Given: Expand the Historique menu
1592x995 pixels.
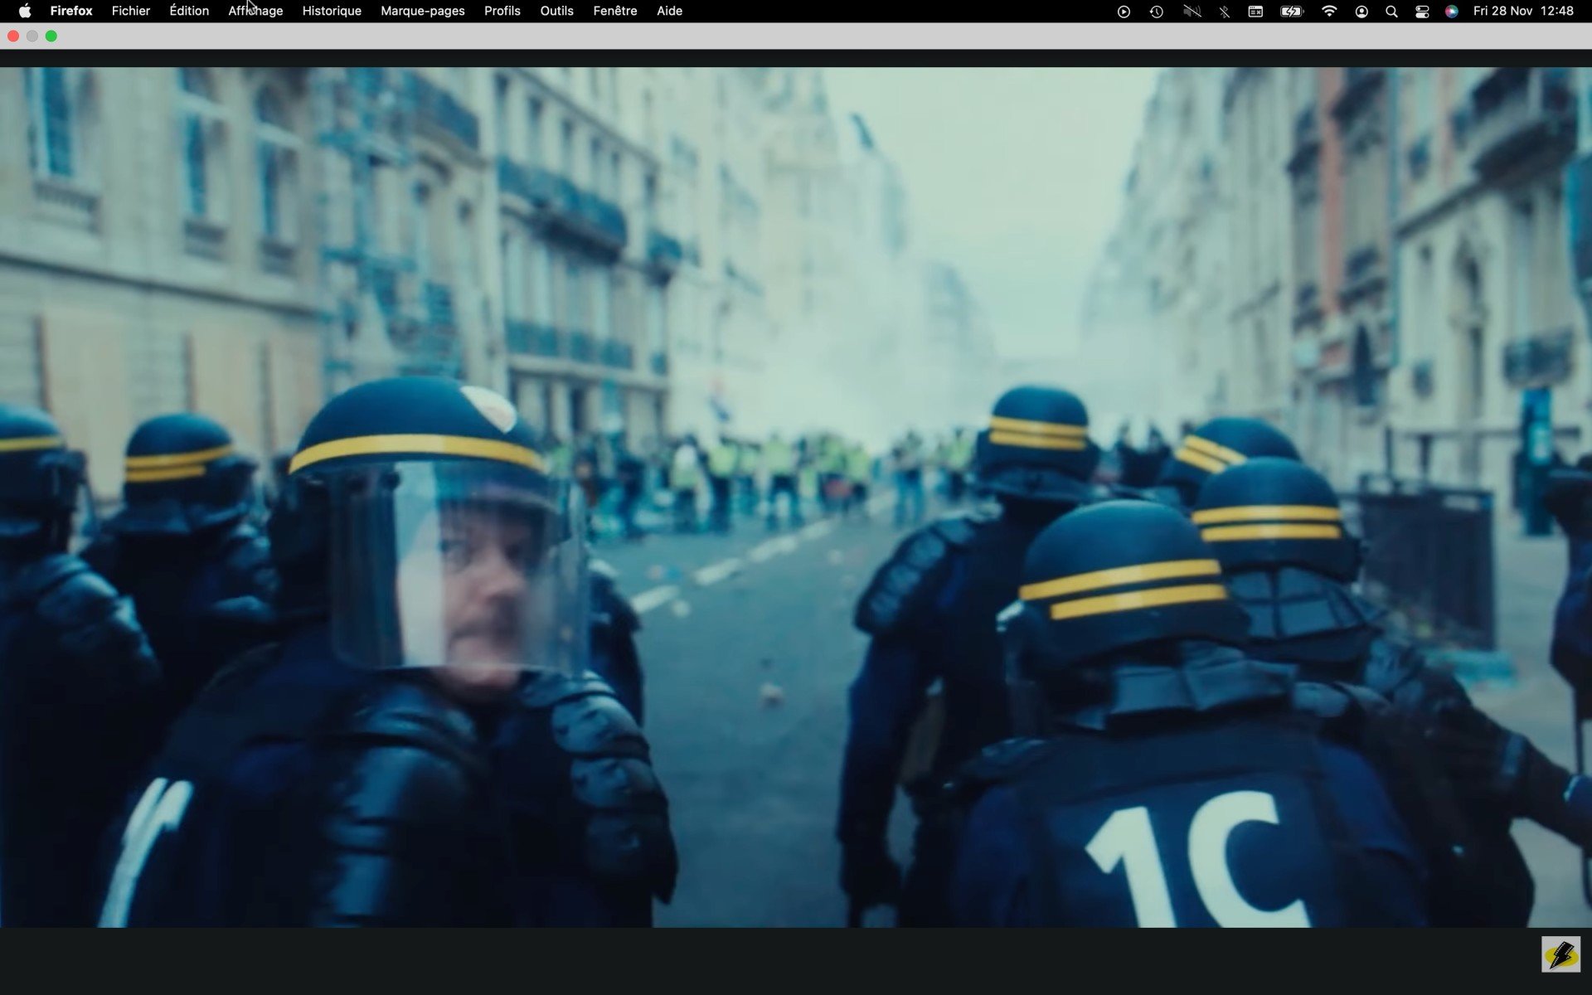Looking at the screenshot, I should [332, 11].
